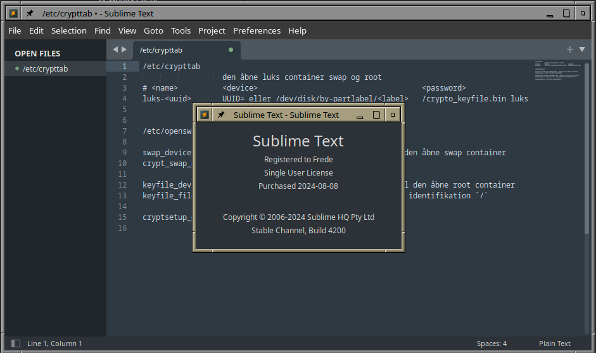Image resolution: width=596 pixels, height=353 pixels.
Task: Maximize the About Sublime Text dialog
Action: [x=376, y=115]
